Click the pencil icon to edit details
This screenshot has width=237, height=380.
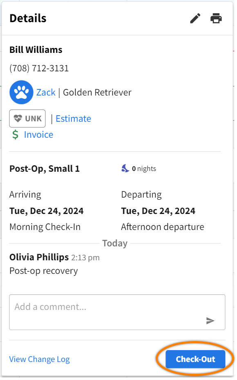point(195,18)
